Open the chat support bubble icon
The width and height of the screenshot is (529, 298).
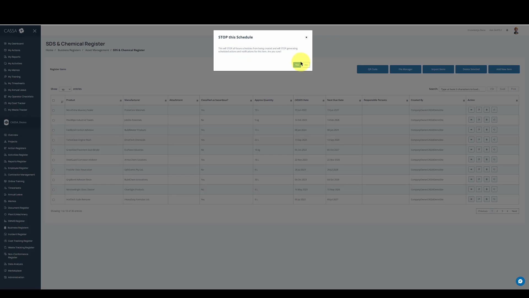click(x=520, y=281)
